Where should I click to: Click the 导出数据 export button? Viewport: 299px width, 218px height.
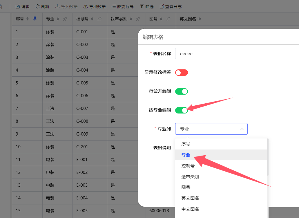94,7
